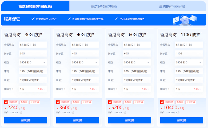Click 立即选购 for the 110G plan
This screenshot has height=128, width=208.
click(182, 120)
